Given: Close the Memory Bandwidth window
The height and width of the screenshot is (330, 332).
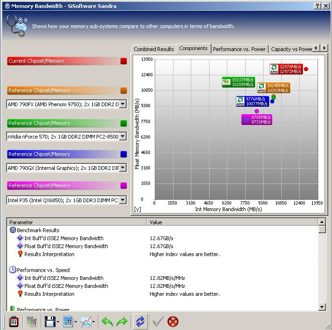Looking at the screenshot, I should click(x=325, y=6).
